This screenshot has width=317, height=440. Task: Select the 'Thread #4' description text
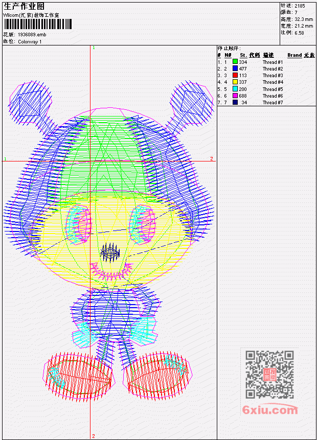[273, 82]
